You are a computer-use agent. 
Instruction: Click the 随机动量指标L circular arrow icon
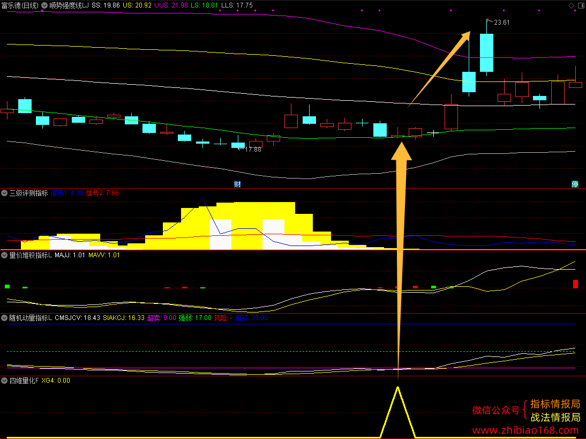[x=4, y=318]
